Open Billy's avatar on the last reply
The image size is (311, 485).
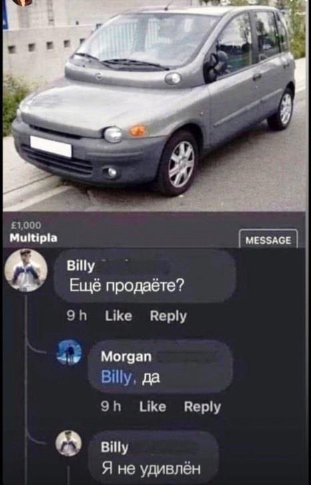point(69,443)
